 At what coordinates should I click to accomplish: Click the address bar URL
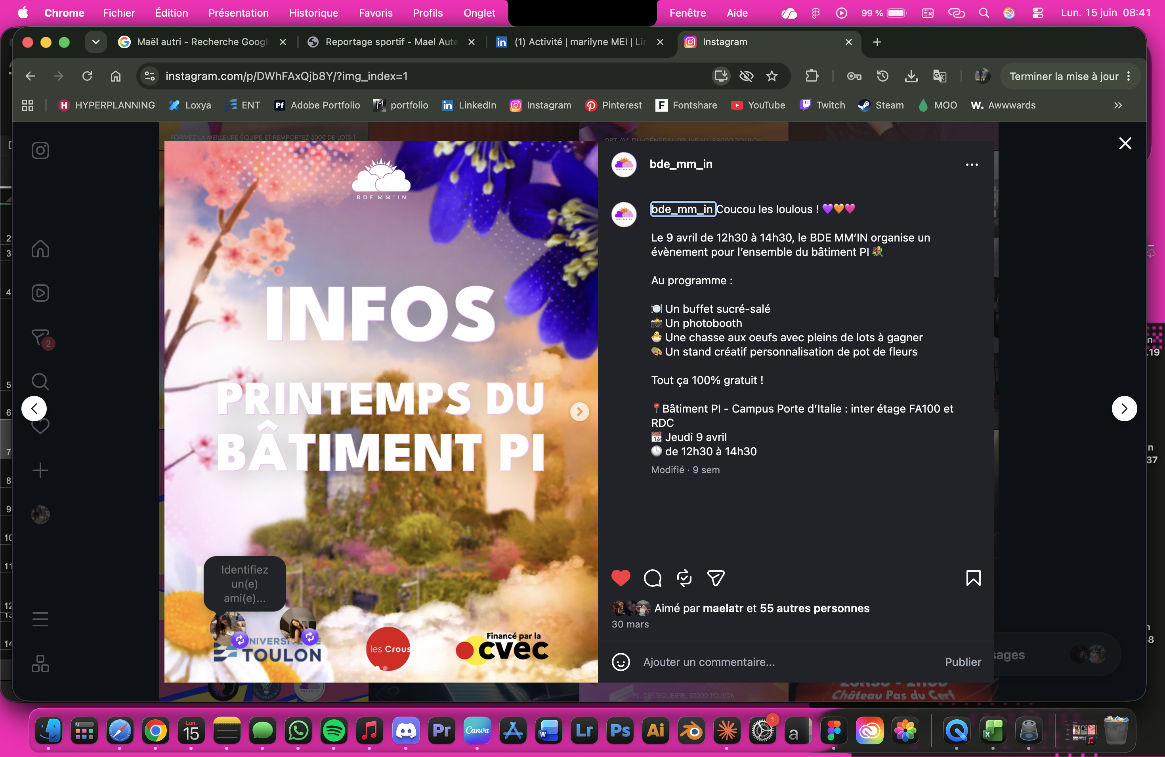tap(286, 76)
